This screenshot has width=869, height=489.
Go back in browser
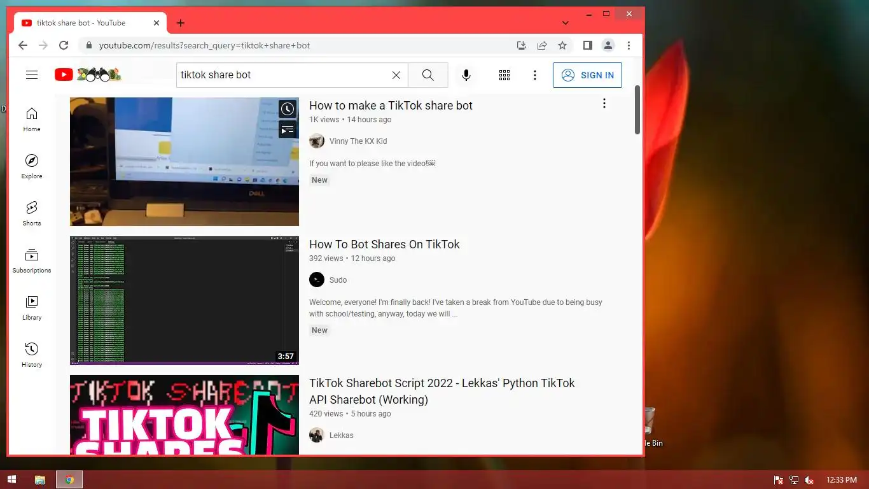pos(23,45)
